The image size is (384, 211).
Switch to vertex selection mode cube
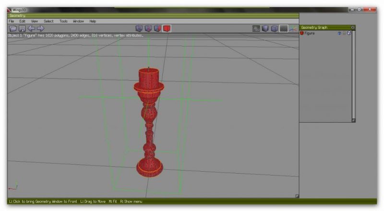click(x=139, y=29)
